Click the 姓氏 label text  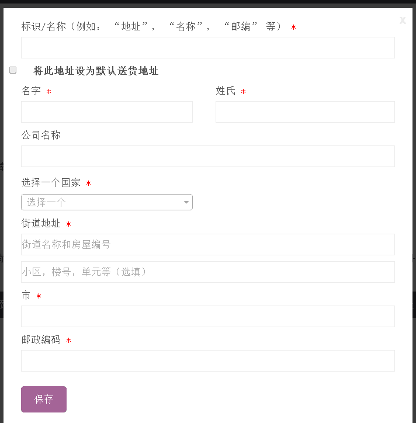click(226, 91)
